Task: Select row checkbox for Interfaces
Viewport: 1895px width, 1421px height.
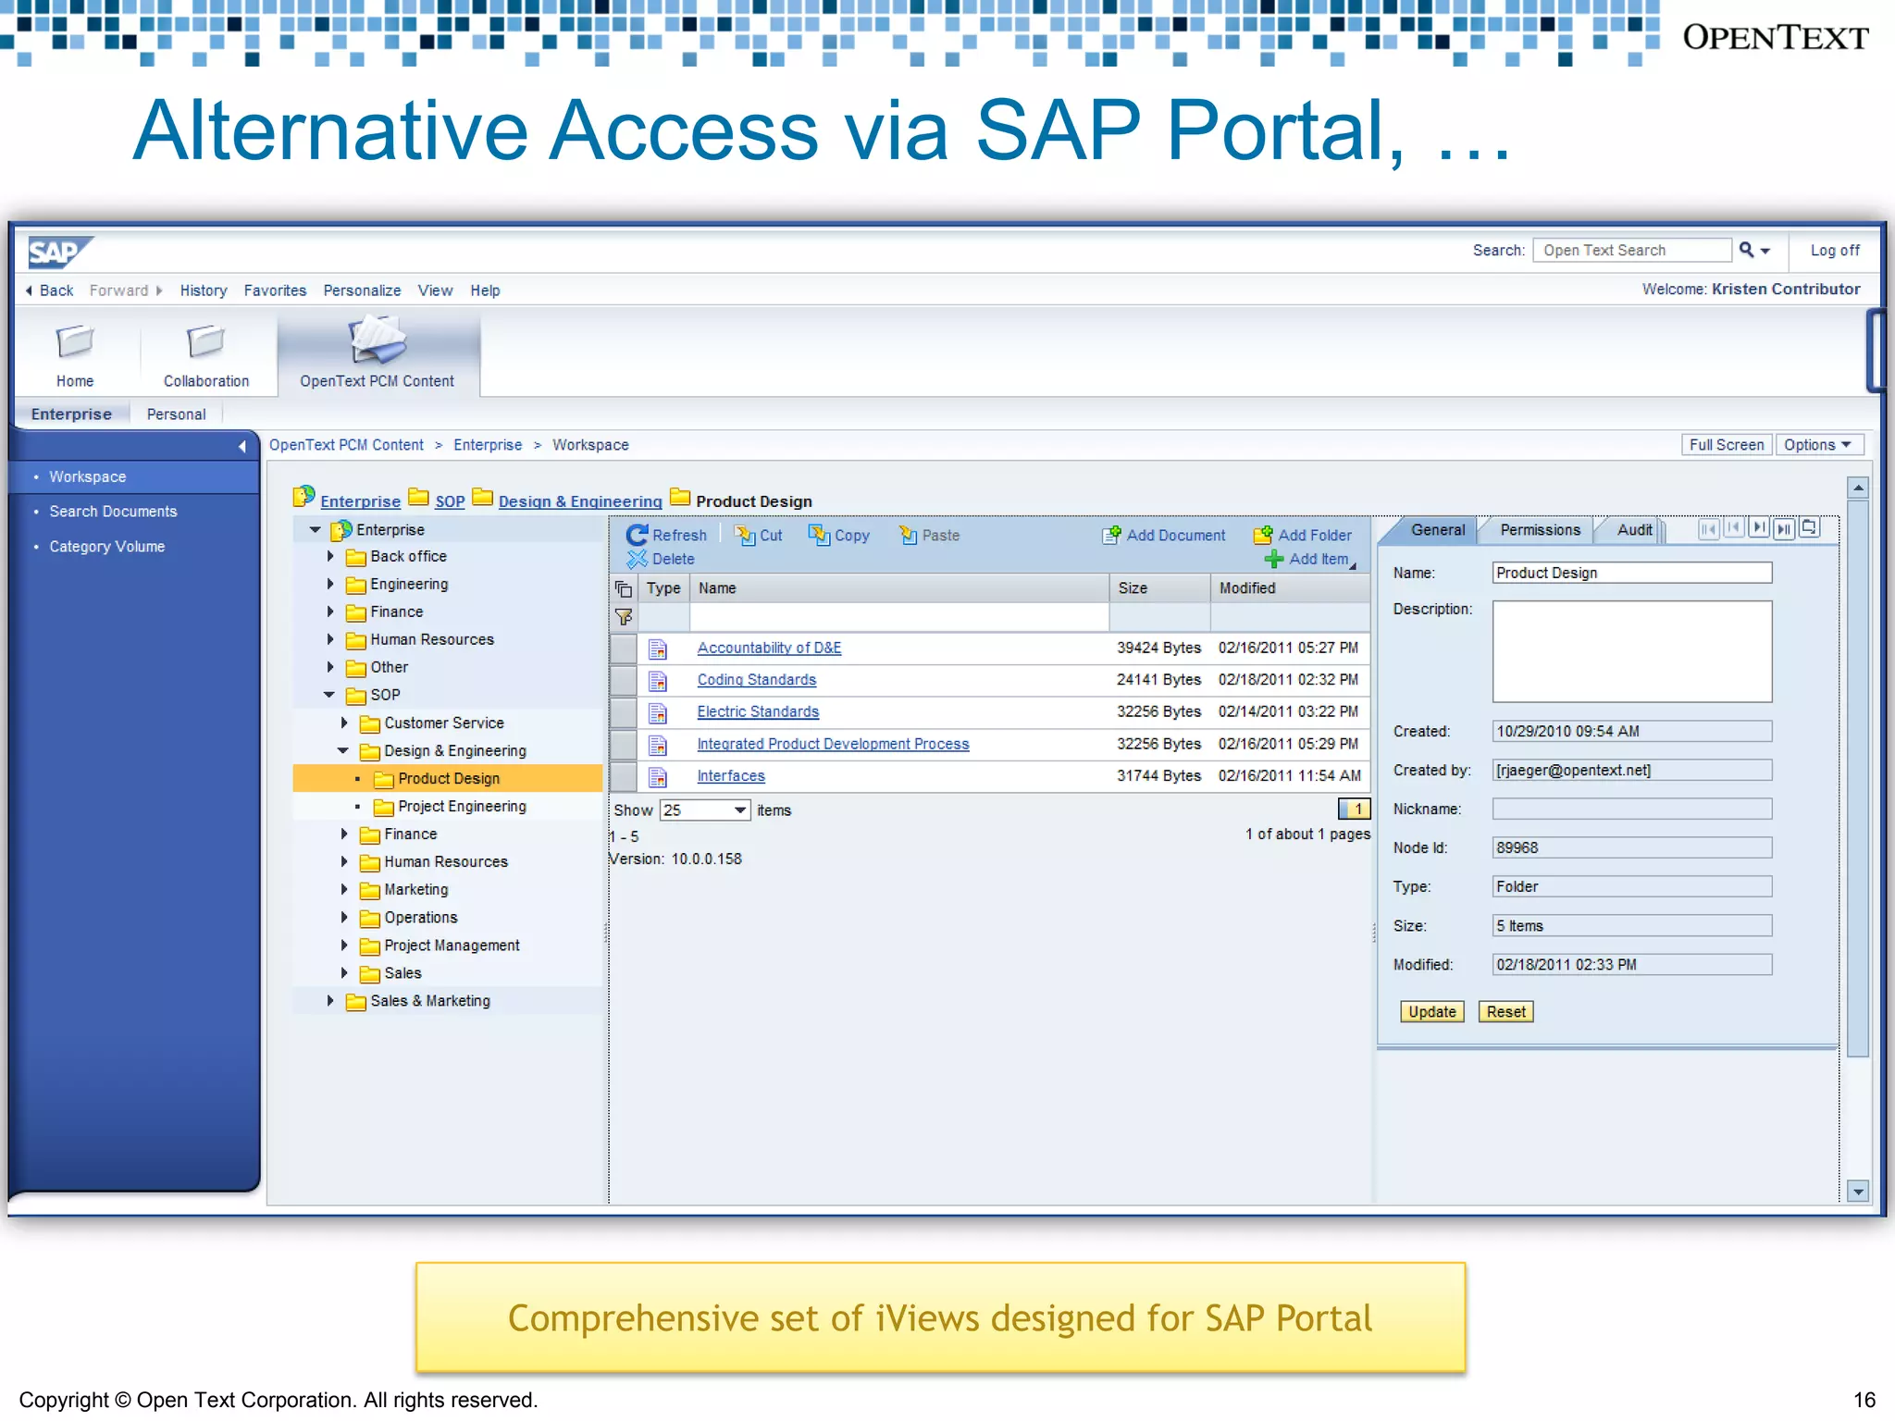Action: [624, 776]
